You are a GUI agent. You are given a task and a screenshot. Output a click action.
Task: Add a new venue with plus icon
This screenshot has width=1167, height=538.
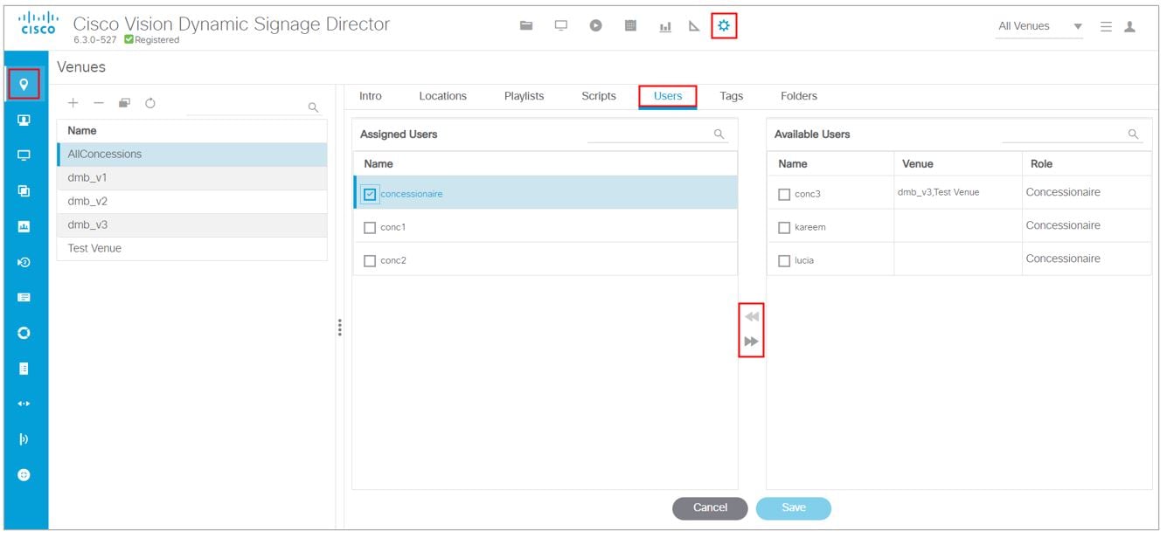73,103
